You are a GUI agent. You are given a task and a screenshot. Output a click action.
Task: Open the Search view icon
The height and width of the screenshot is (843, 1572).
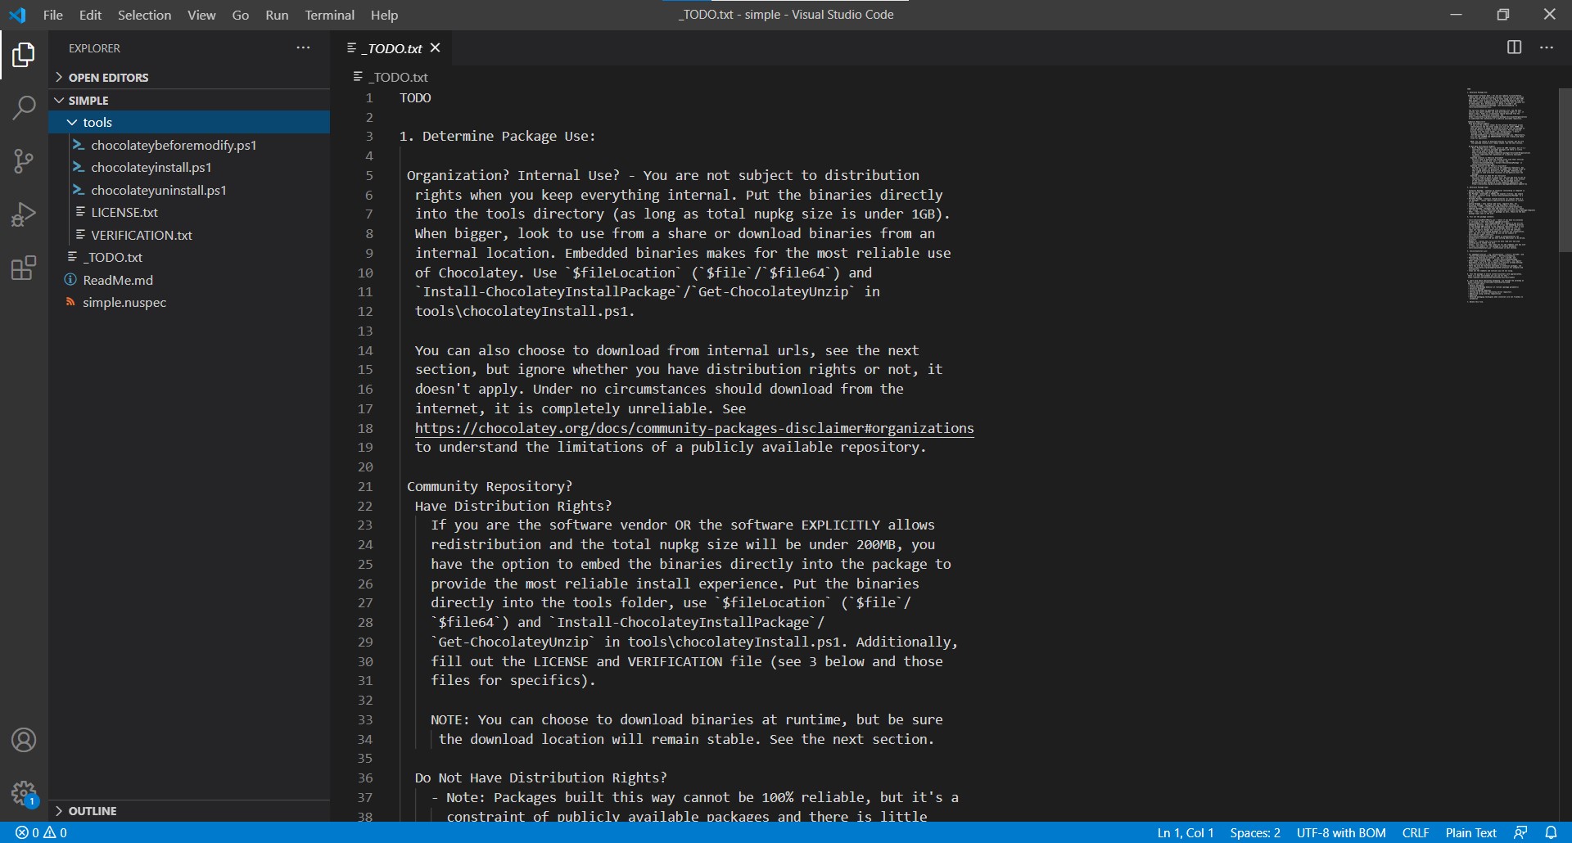coord(24,107)
